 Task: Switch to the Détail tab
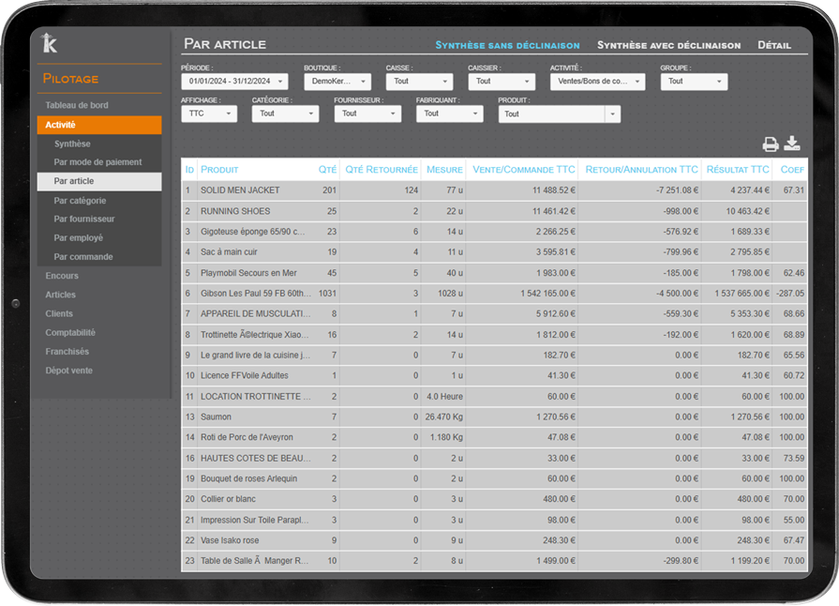774,46
